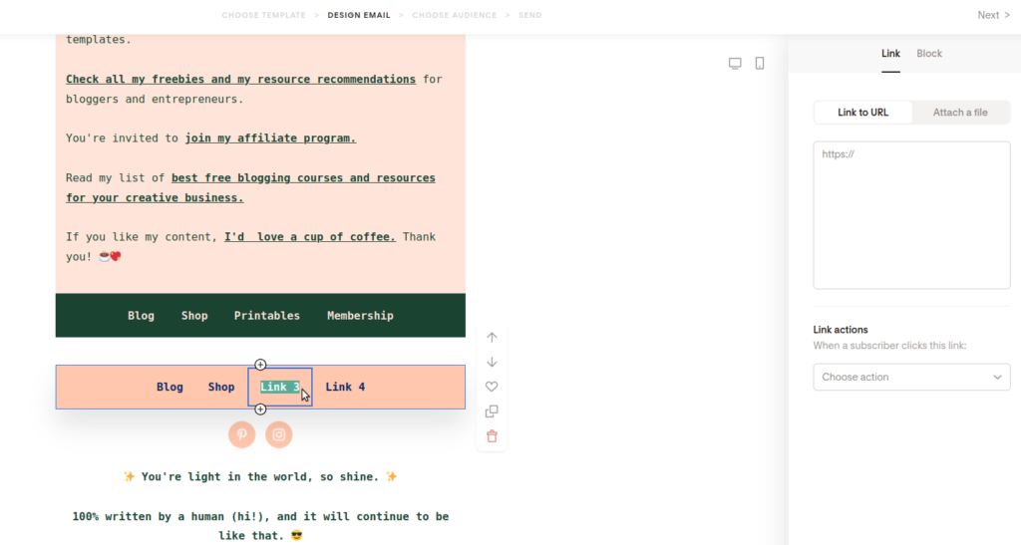Move block down with arrow icon
The image size is (1021, 545).
tap(492, 362)
